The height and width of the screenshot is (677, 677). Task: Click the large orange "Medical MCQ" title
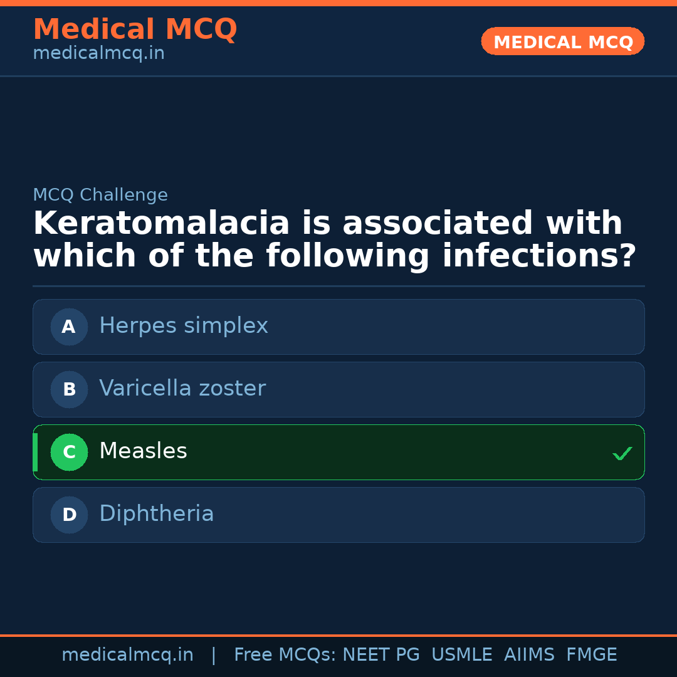click(135, 29)
